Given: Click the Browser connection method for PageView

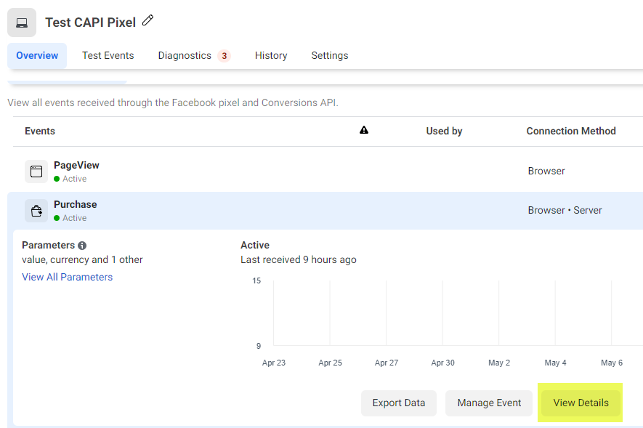Looking at the screenshot, I should coord(546,171).
